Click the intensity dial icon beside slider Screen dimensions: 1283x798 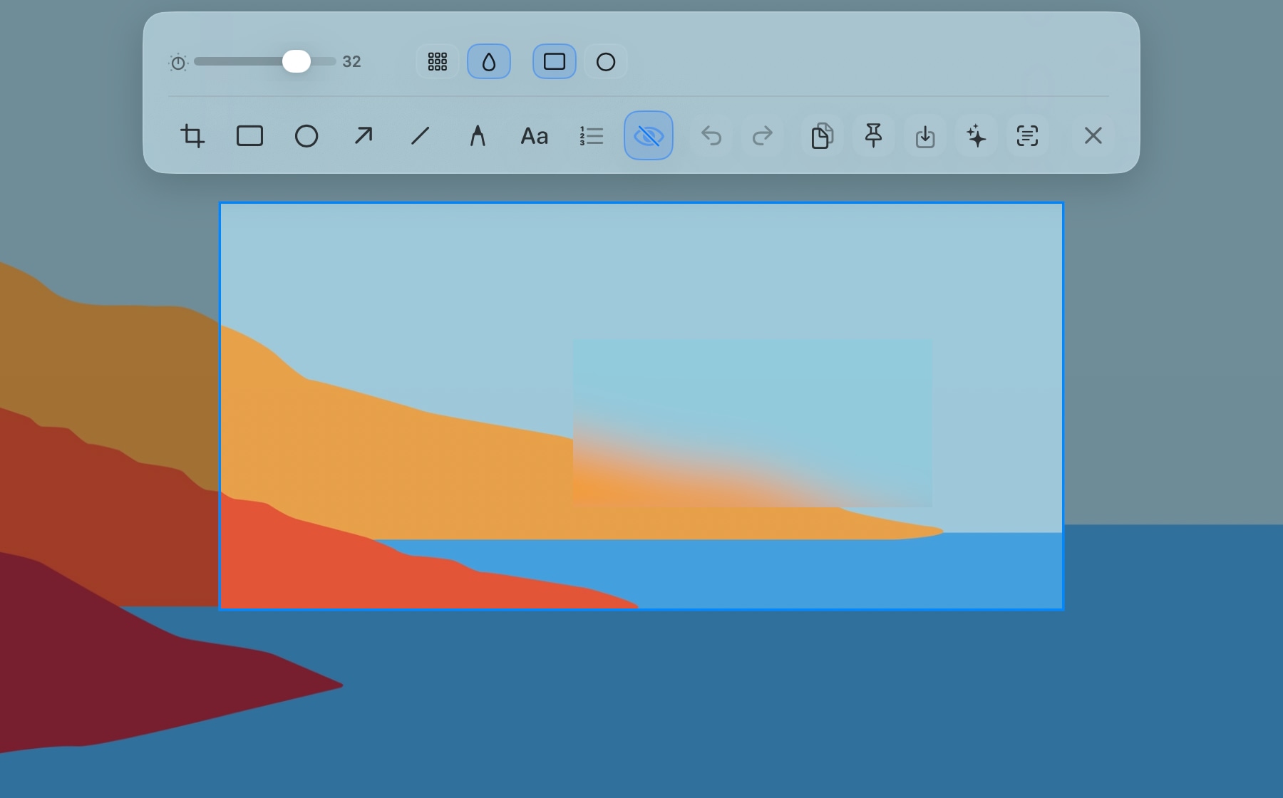click(x=178, y=63)
